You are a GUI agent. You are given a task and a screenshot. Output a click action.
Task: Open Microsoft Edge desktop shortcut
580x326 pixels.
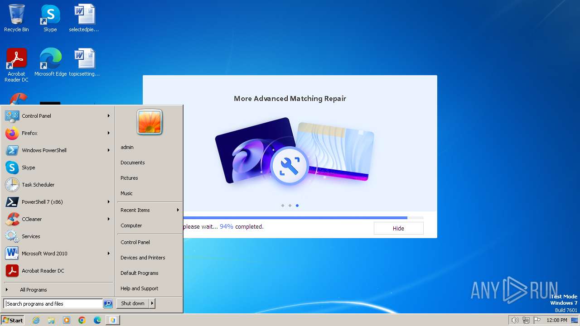(50, 62)
